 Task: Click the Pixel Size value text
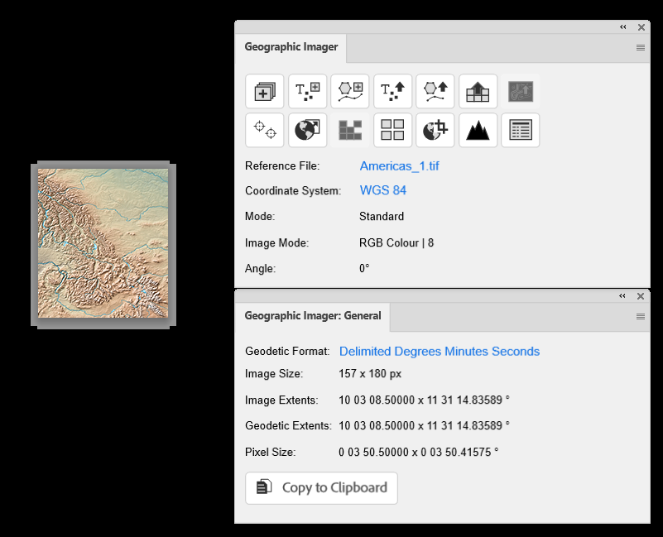pyautogui.click(x=419, y=452)
